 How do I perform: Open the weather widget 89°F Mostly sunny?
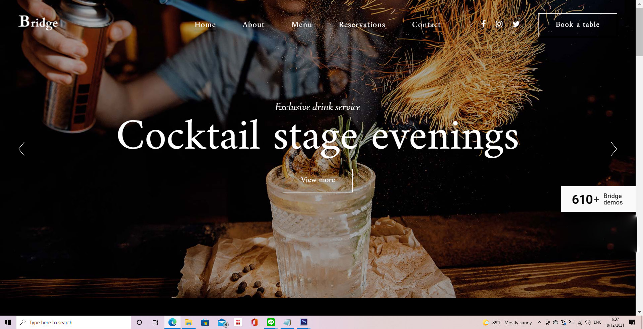click(507, 323)
